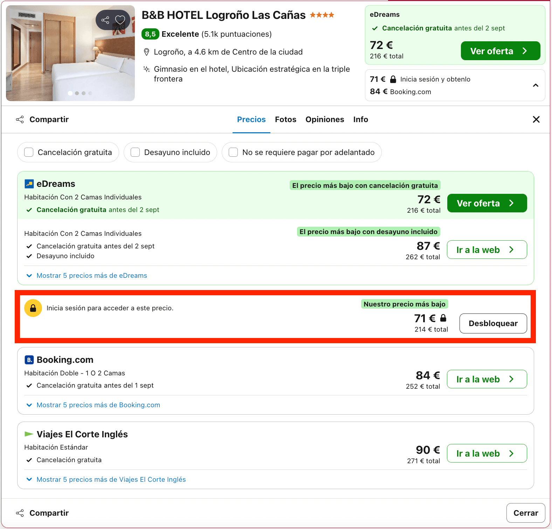Select the Precios tab

pyautogui.click(x=251, y=120)
